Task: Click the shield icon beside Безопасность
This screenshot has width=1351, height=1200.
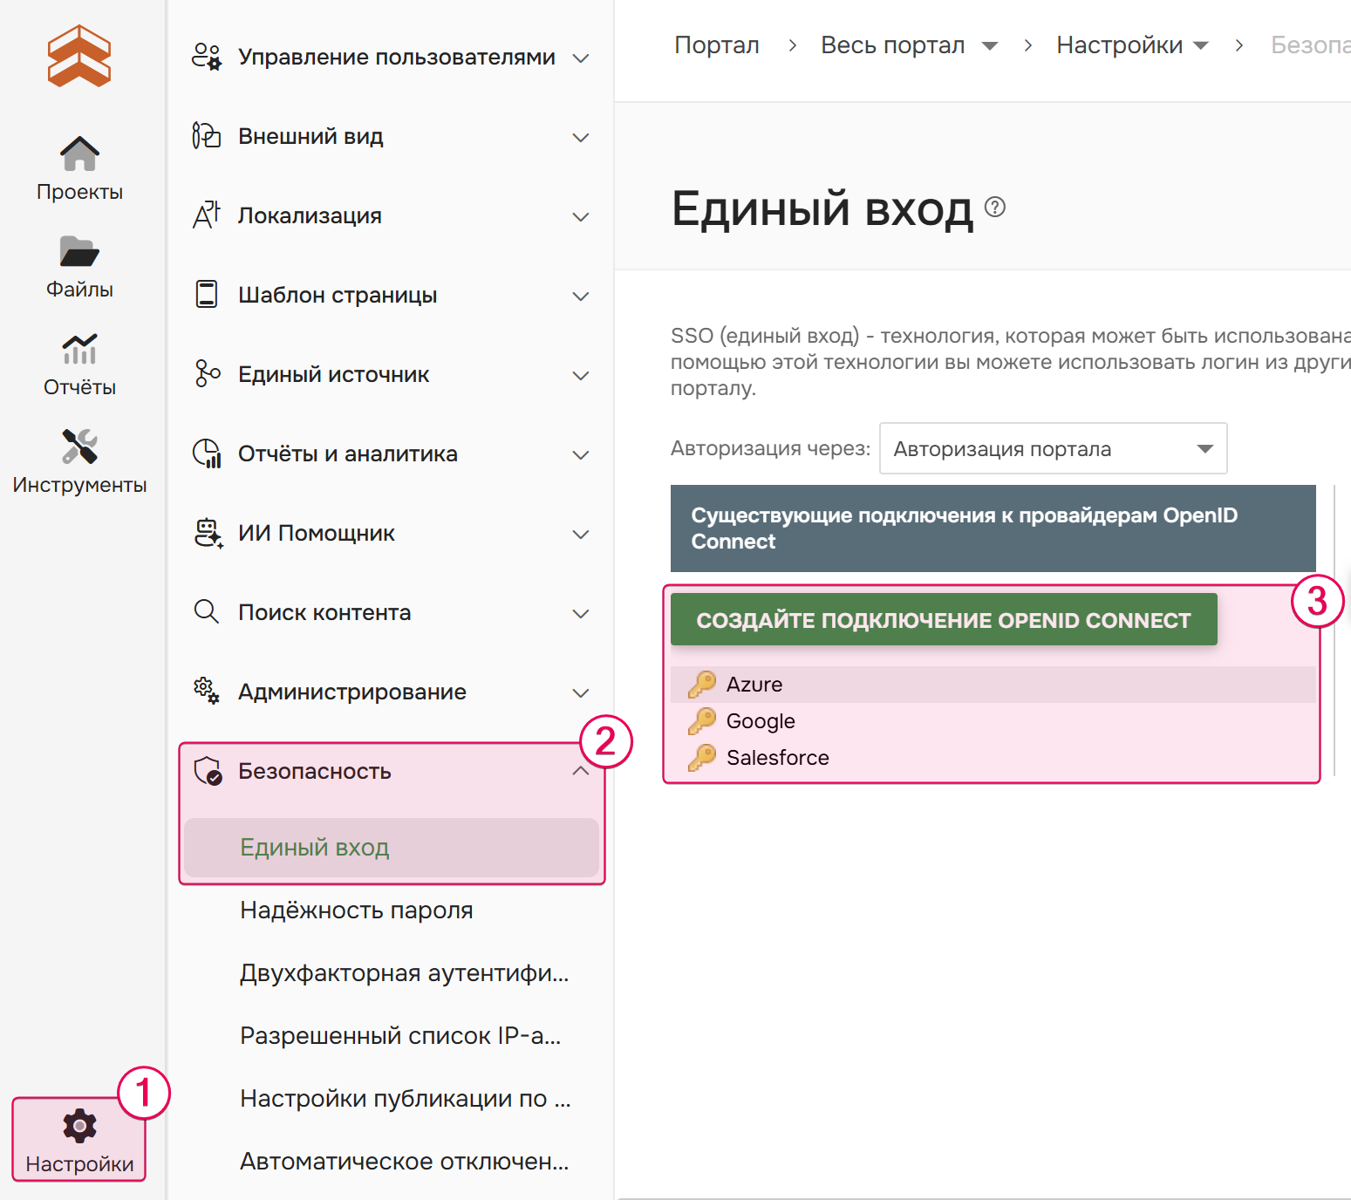Action: pos(207,771)
